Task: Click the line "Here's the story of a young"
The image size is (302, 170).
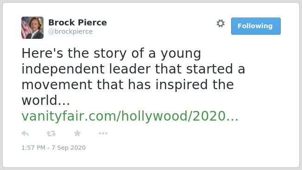Action: (x=111, y=53)
